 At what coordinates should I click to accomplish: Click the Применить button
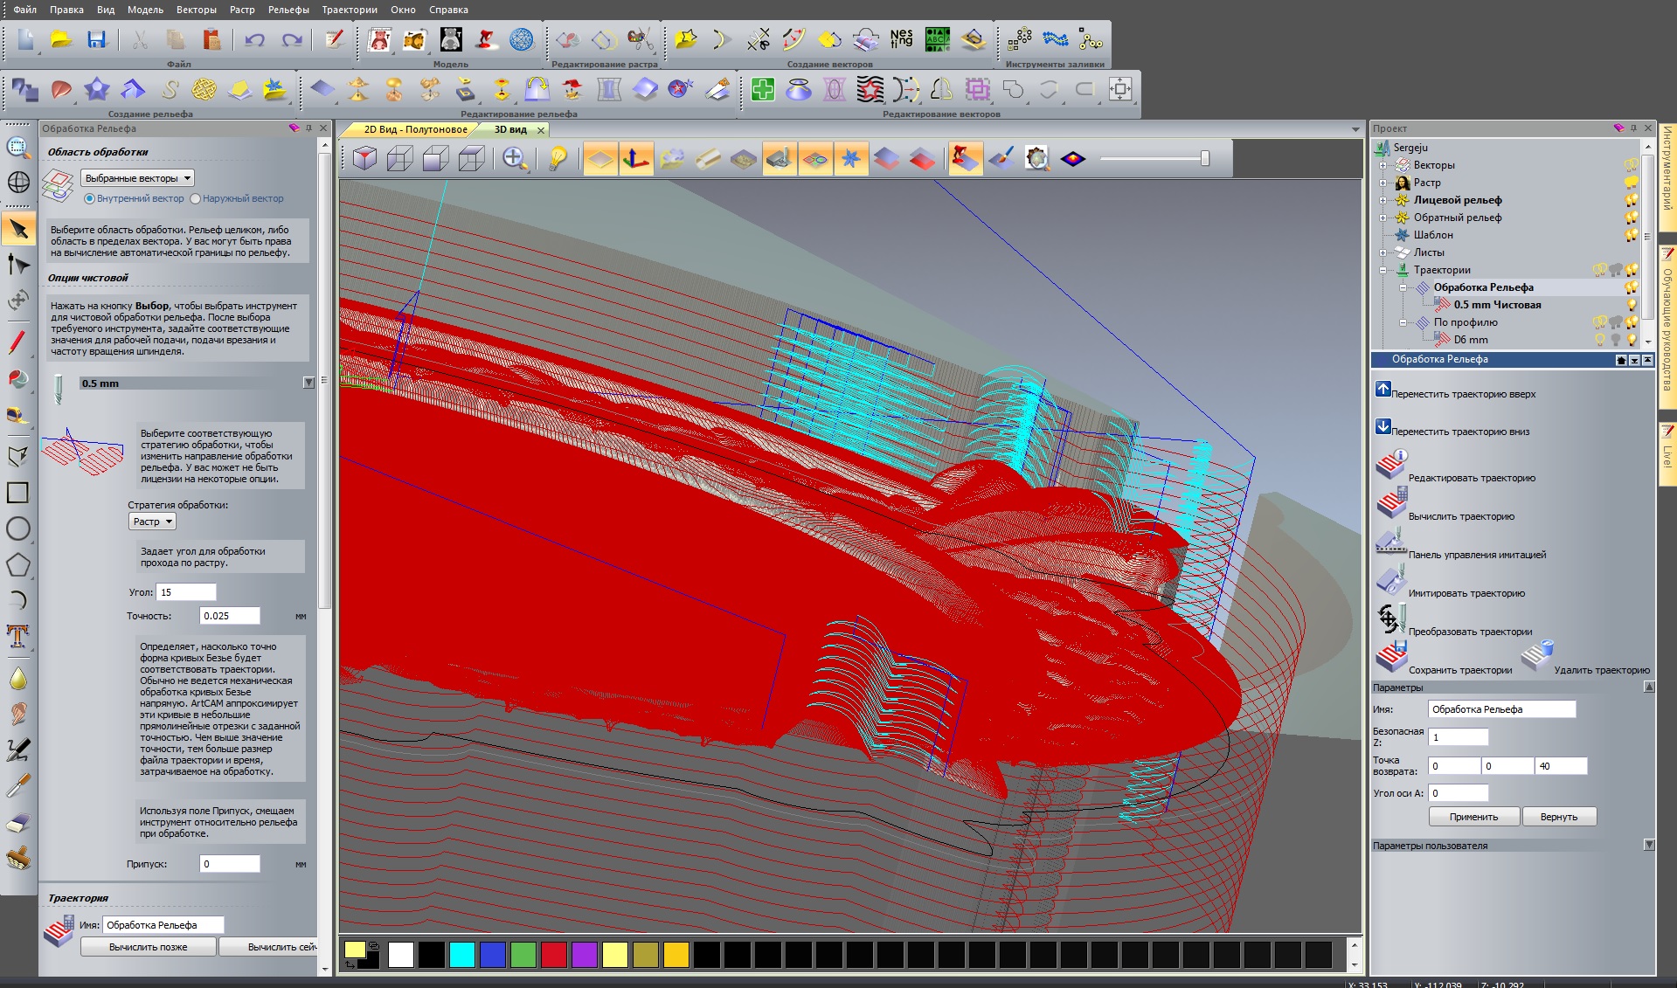(x=1473, y=817)
